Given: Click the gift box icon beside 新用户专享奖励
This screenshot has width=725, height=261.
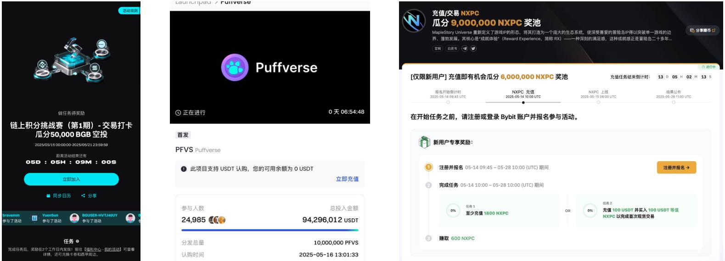Looking at the screenshot, I should pos(424,142).
